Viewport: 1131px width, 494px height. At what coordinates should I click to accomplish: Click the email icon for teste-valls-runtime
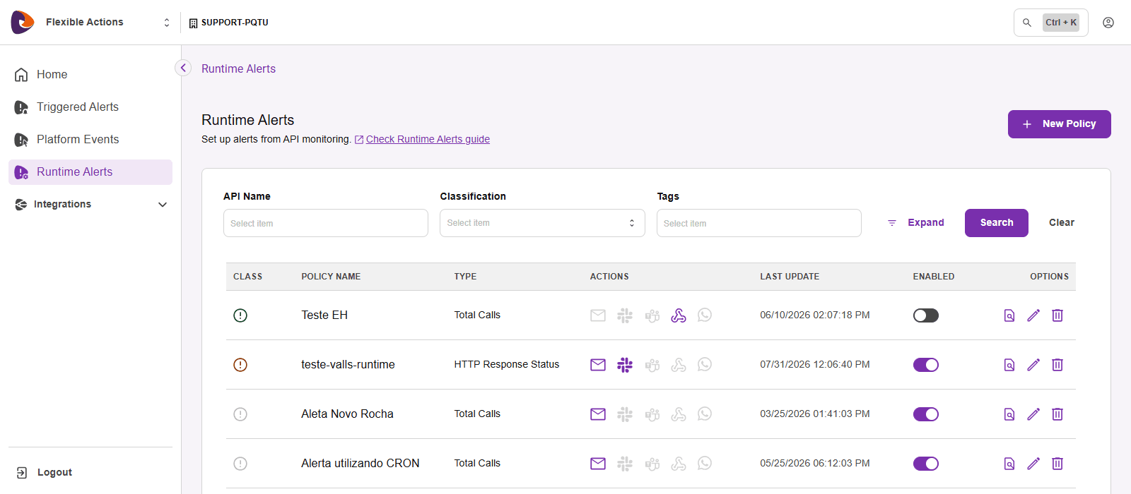pos(598,365)
